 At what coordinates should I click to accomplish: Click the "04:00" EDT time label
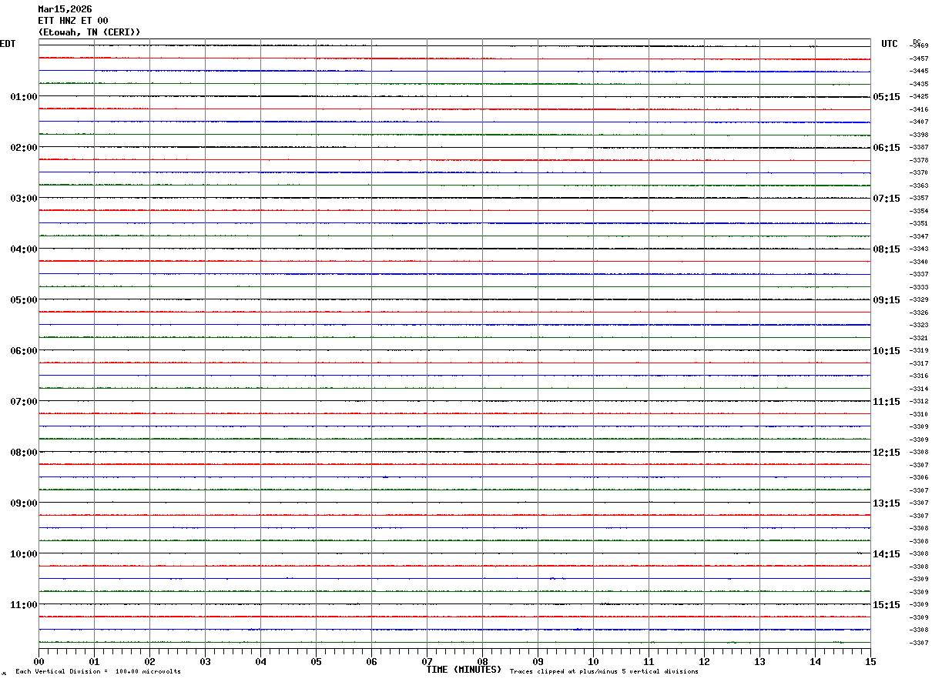(24, 249)
